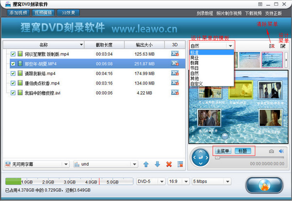Click the 3D column header
The height and width of the screenshot is (201, 292).
175,45
